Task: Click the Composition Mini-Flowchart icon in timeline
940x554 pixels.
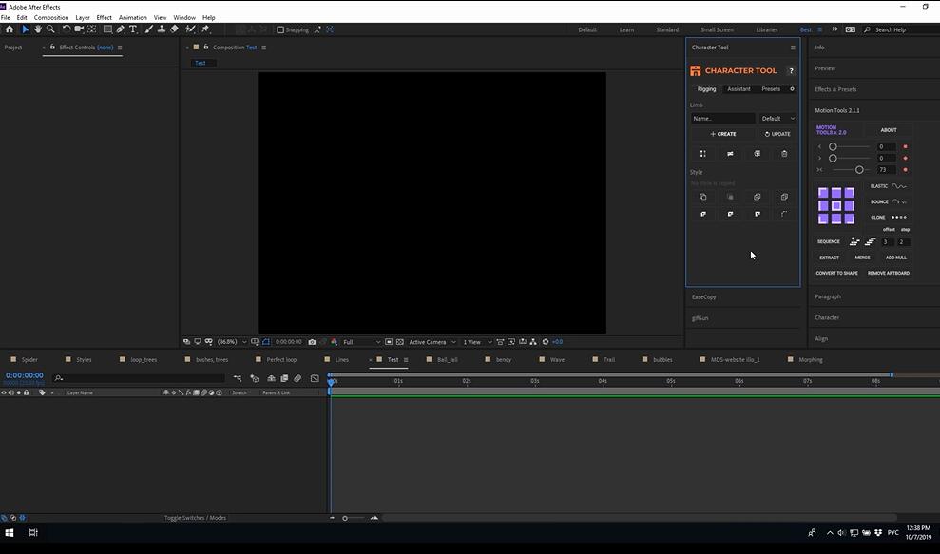Action: 238,378
